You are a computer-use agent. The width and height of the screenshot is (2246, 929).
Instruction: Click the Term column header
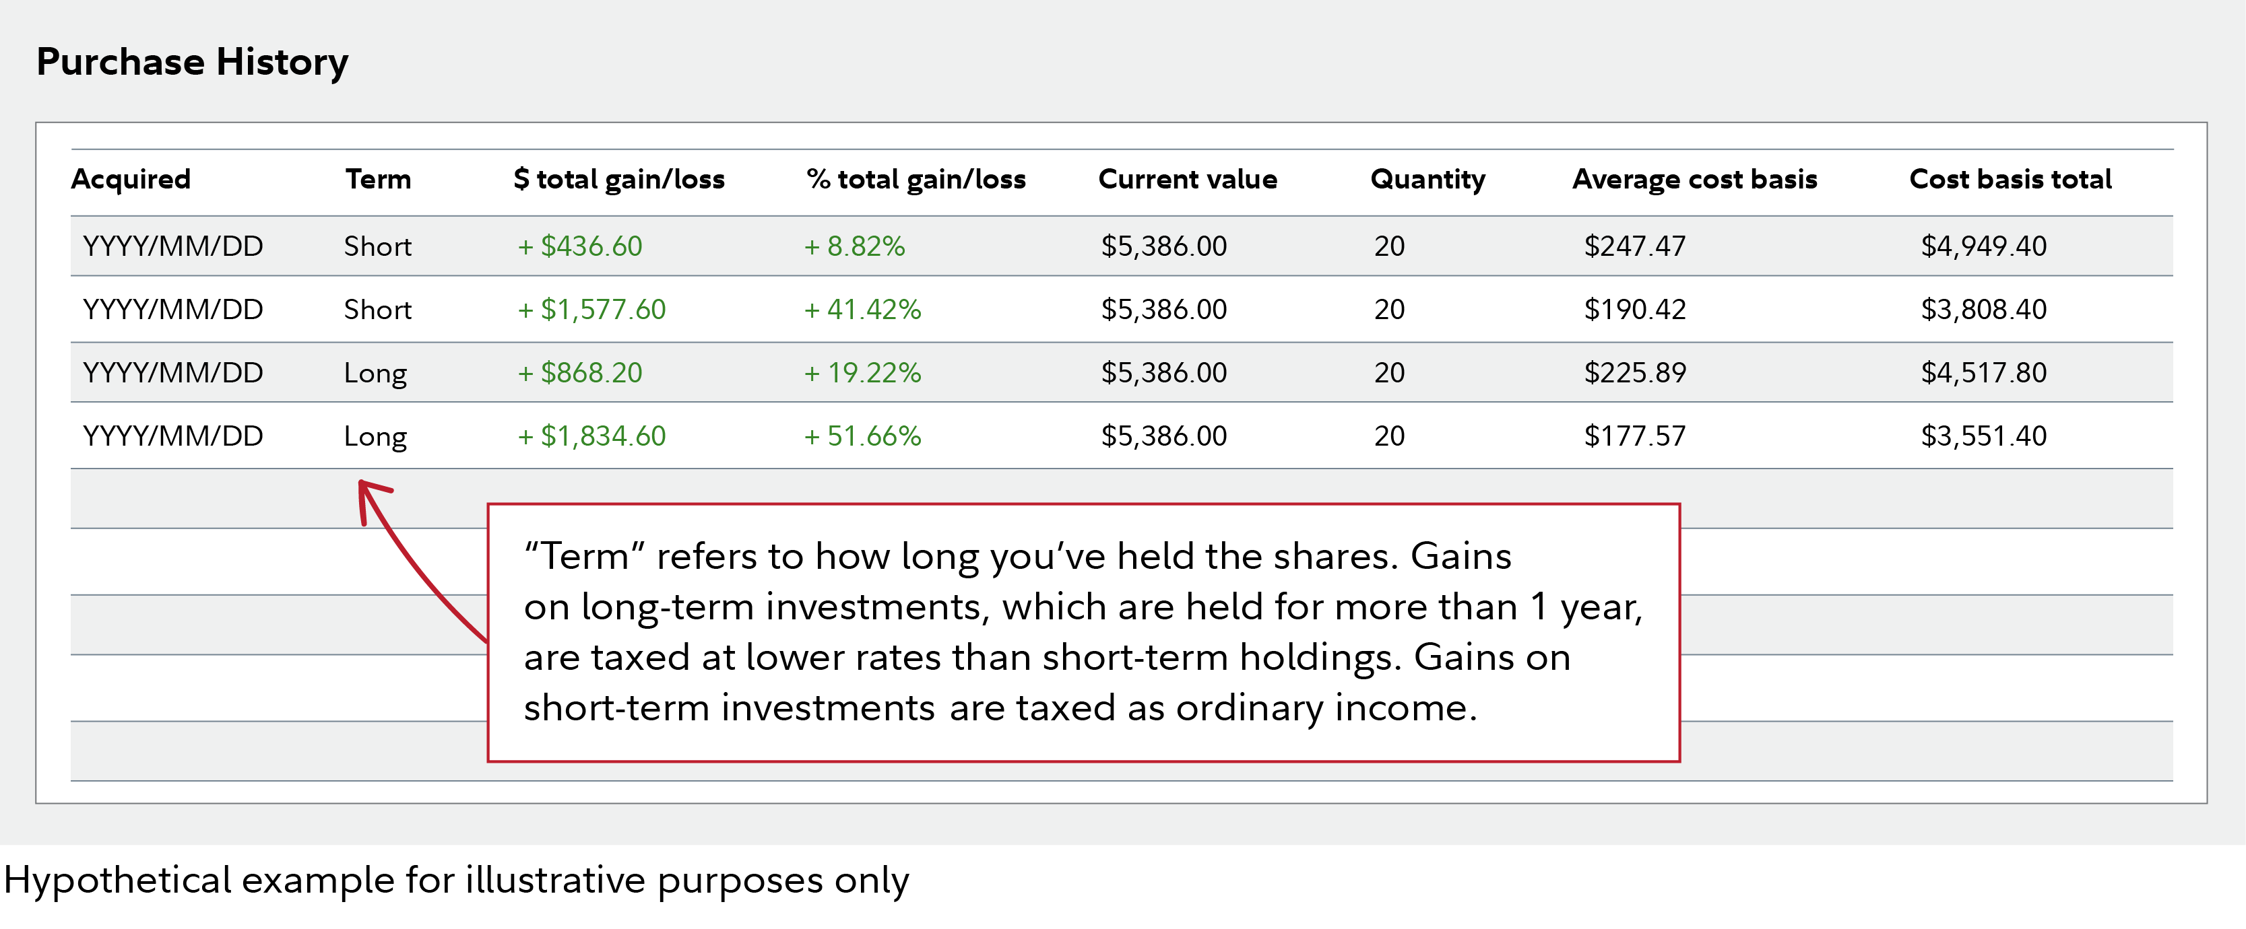(x=377, y=180)
